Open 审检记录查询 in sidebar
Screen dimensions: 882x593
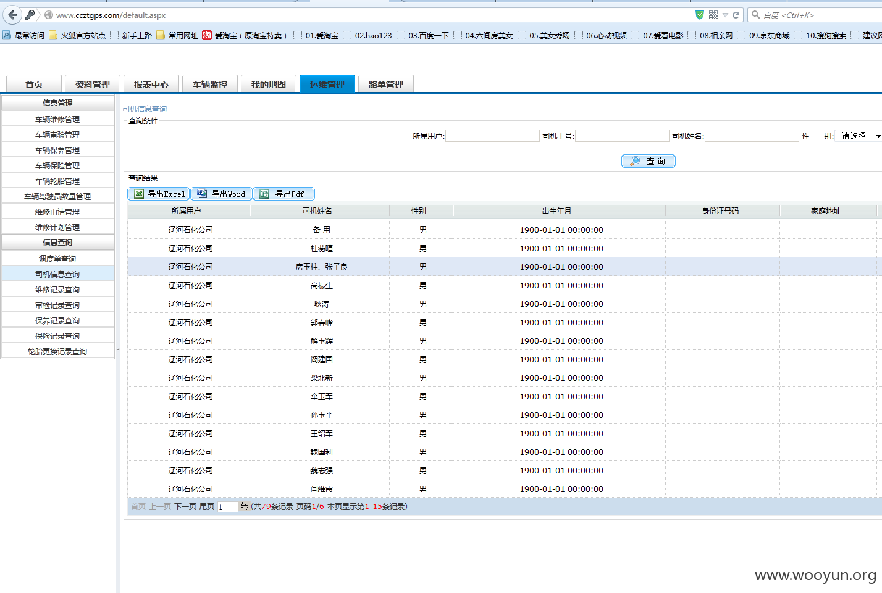coord(57,305)
